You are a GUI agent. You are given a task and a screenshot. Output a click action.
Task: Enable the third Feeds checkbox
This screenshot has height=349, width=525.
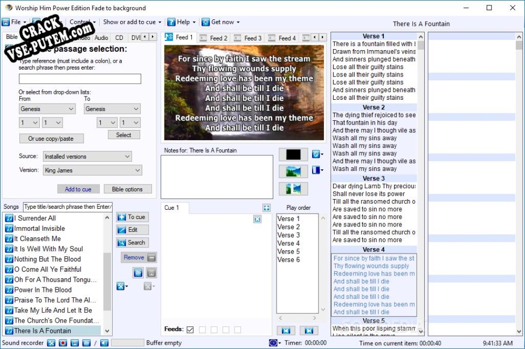(214, 330)
